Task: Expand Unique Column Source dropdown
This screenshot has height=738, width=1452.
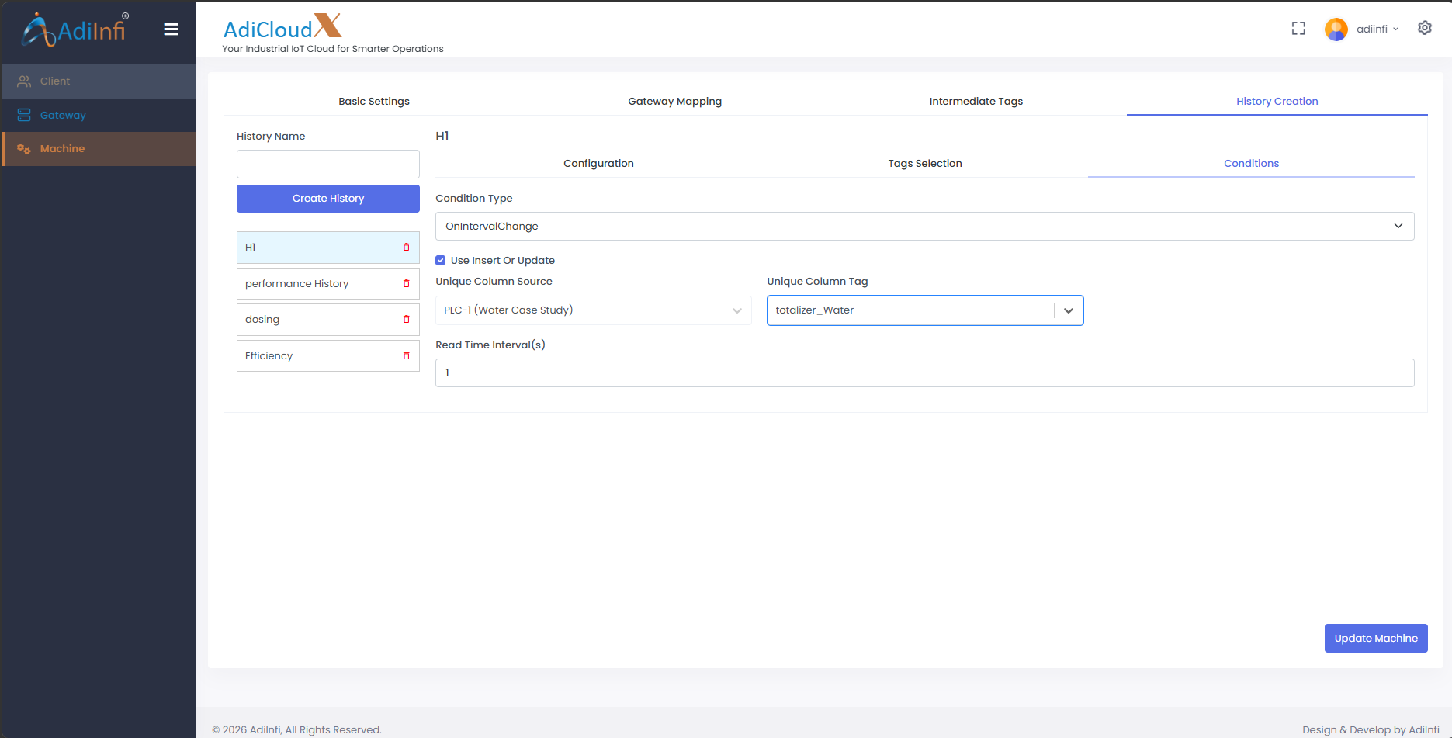Action: pos(736,310)
